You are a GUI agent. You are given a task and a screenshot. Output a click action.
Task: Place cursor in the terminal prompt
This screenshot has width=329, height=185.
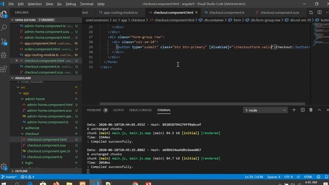click(x=88, y=171)
